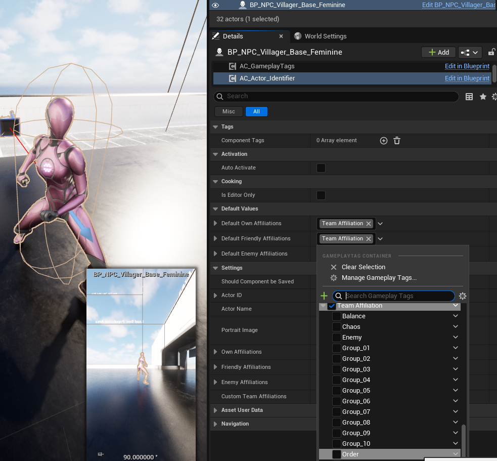
Task: Click the trash icon to empty Component Tags
Action: point(397,141)
